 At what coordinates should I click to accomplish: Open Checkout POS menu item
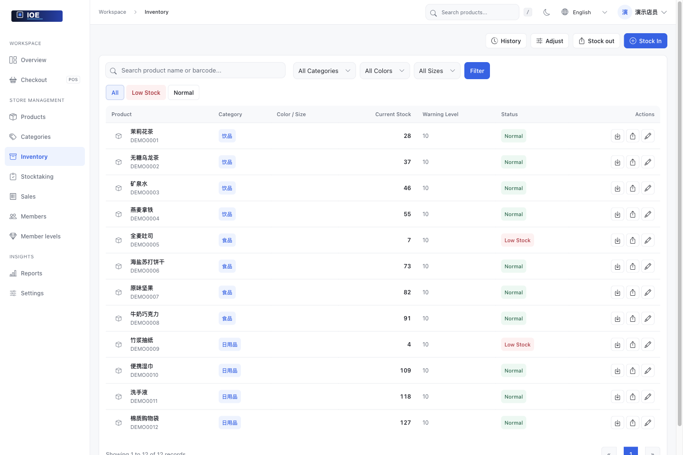(x=45, y=80)
